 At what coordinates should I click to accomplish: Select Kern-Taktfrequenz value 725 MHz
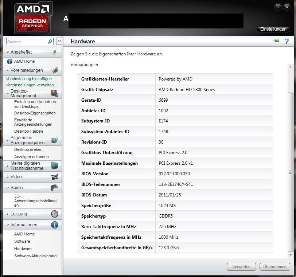pos(167,227)
